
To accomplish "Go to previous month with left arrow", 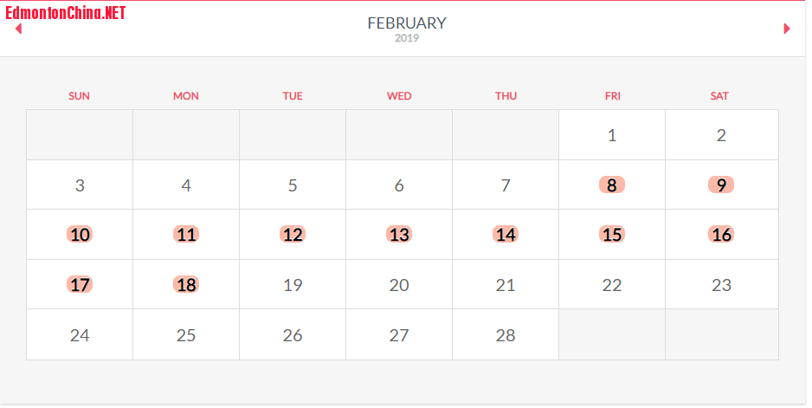I will 19,29.
